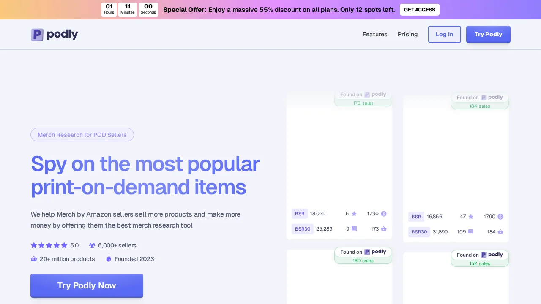Screen dimensions: 541x304
Task: Click the 173 sales badge on a product card
Action: click(363, 103)
